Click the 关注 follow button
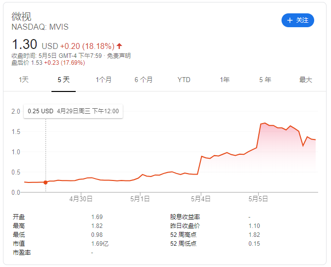Screen dimensions: 331x267 click(298, 20)
